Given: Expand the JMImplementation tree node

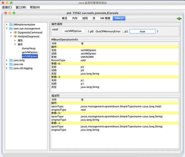Looking at the screenshot, I should pos(7,24).
